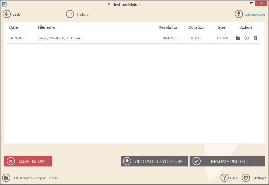Open Settings with the gear icon
The height and width of the screenshot is (185, 269).
[x=246, y=178]
